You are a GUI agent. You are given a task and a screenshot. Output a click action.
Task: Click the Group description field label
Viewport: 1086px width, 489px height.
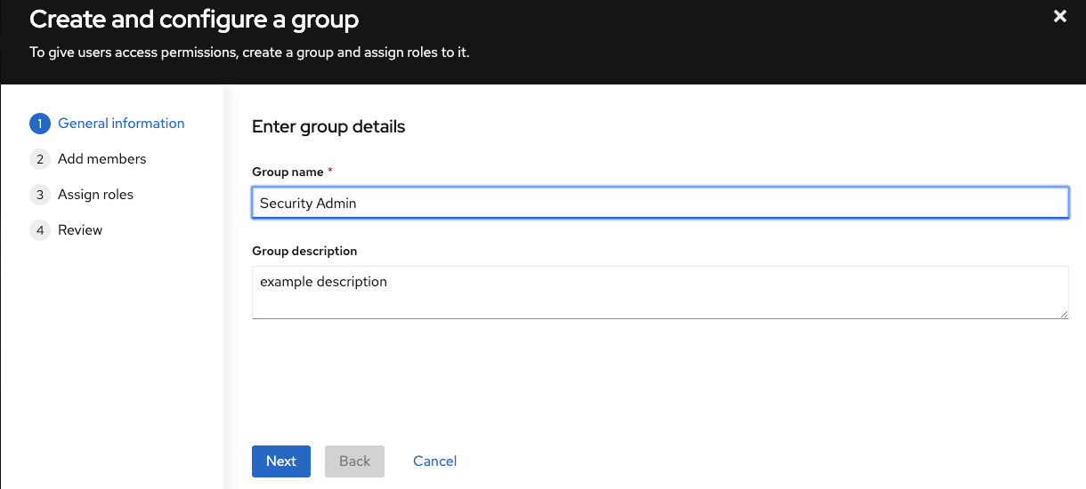point(304,252)
